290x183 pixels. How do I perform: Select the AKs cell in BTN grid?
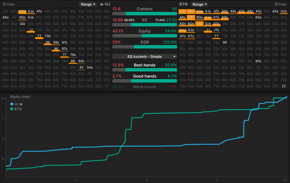(191, 11)
